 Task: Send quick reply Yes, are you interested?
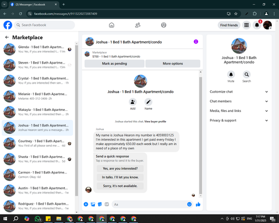120,168
